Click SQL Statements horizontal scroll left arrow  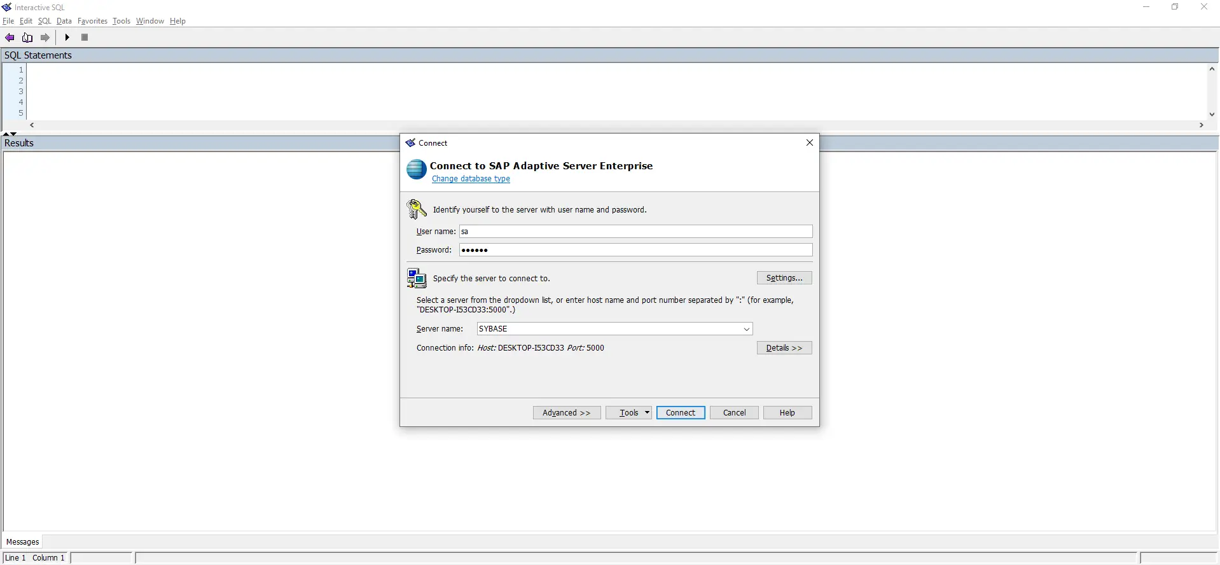pos(32,125)
